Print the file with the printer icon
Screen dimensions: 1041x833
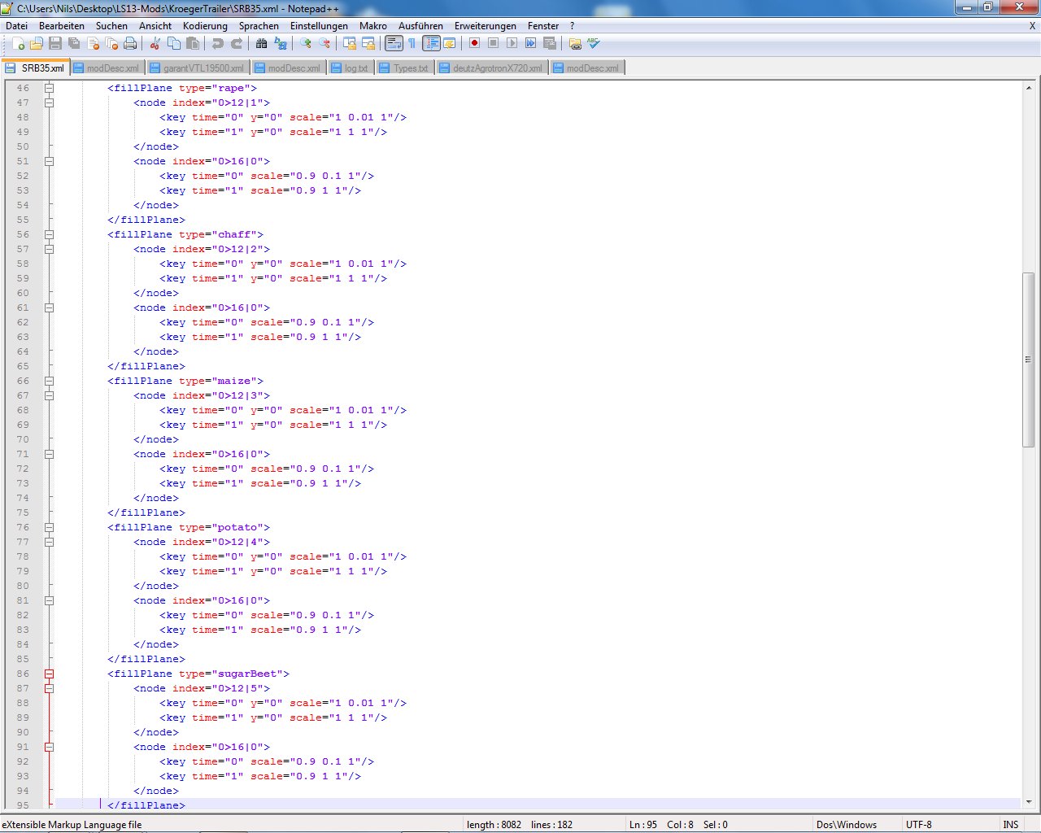coord(130,43)
